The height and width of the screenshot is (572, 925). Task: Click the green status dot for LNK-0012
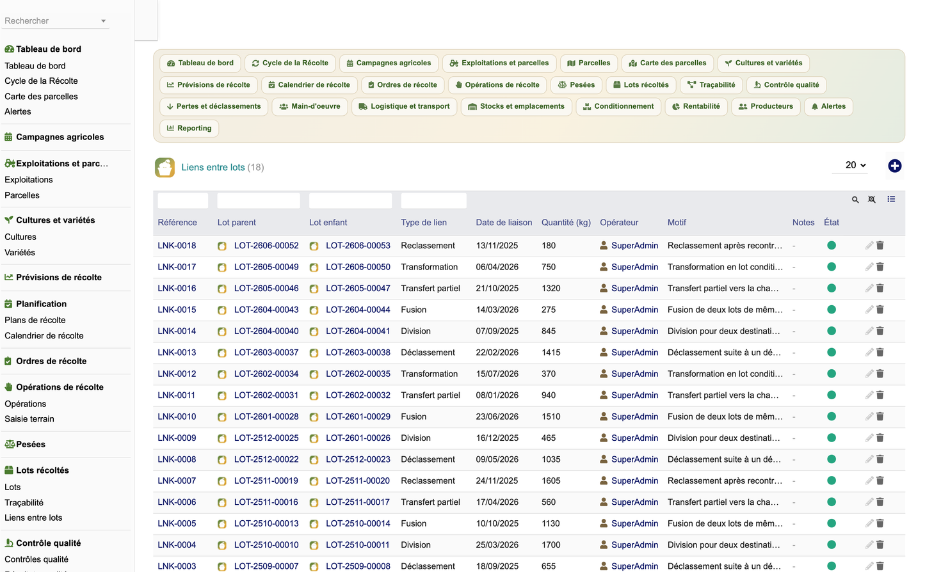click(832, 374)
